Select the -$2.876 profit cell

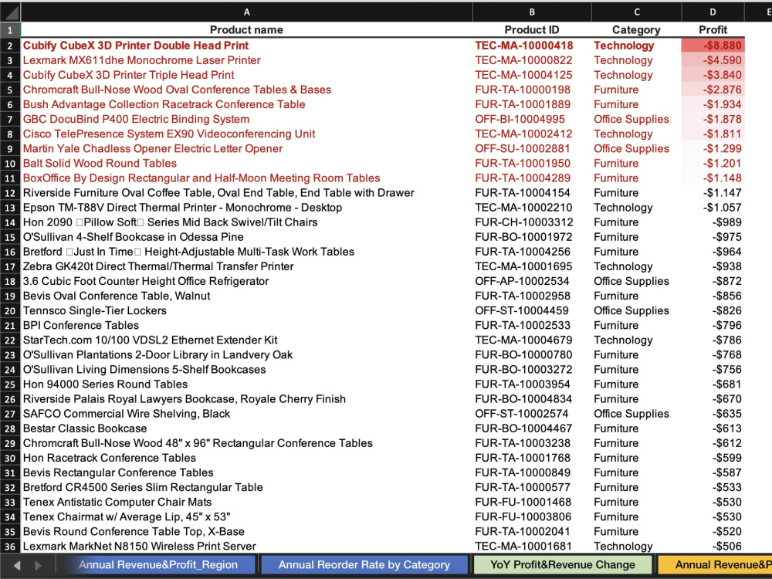[x=713, y=90]
